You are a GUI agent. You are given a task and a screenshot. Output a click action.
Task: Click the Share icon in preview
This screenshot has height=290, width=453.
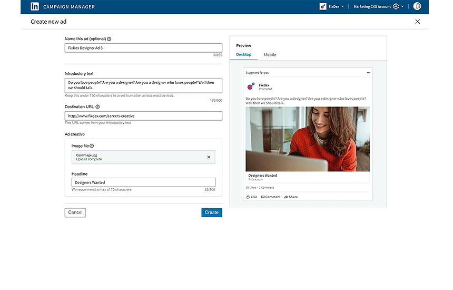tap(286, 197)
